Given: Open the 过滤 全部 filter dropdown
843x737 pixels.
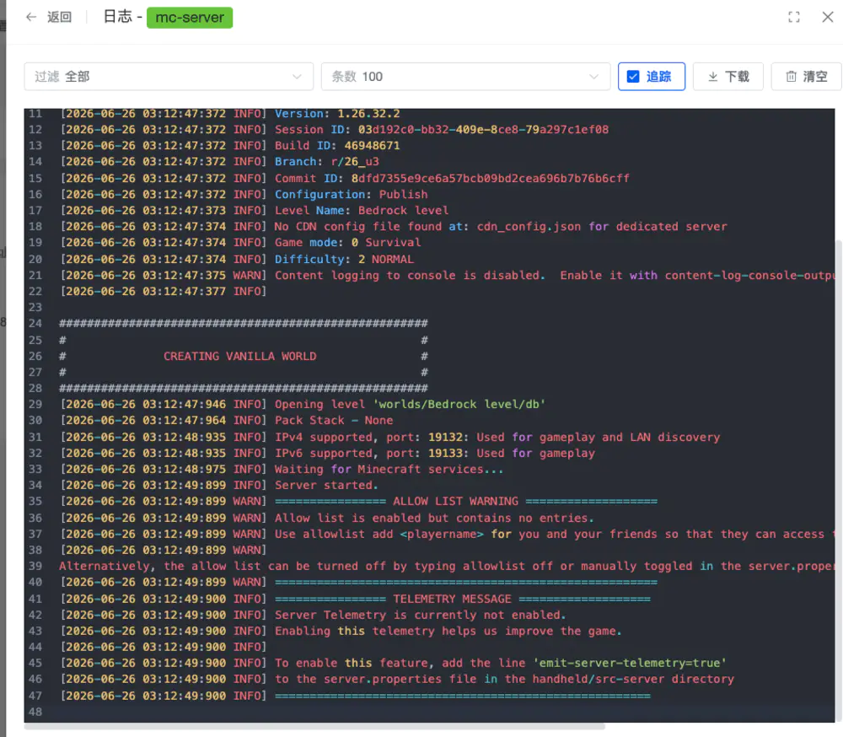Looking at the screenshot, I should pos(169,77).
